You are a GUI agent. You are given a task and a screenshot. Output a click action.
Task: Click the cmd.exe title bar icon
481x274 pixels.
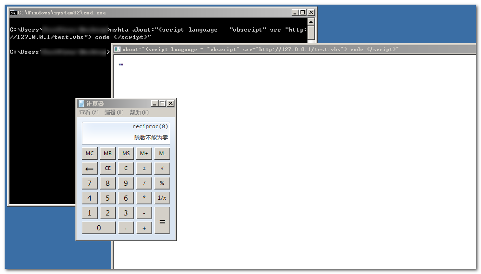(x=13, y=13)
